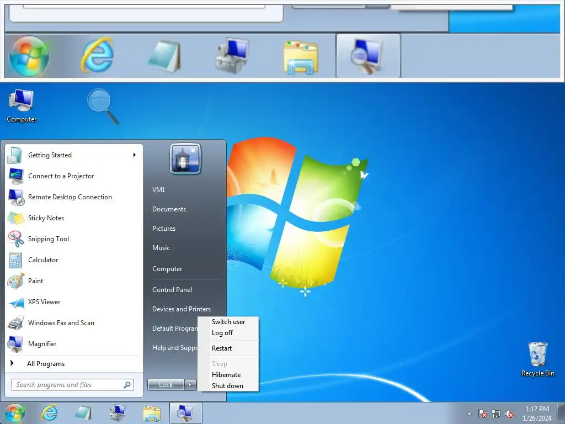
Task: Open the Snipping Tool
Action: (74, 239)
